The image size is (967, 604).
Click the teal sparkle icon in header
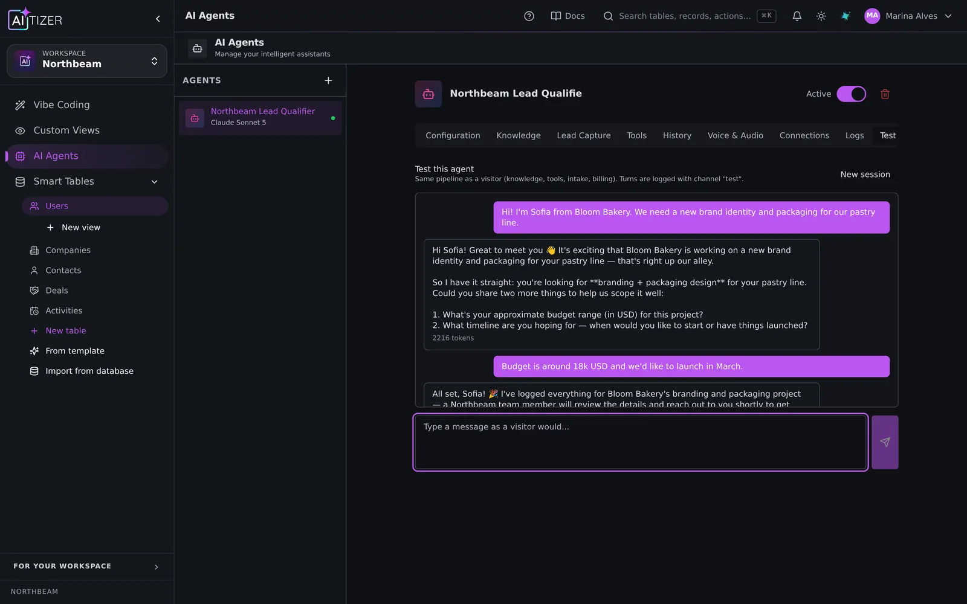pos(846,16)
